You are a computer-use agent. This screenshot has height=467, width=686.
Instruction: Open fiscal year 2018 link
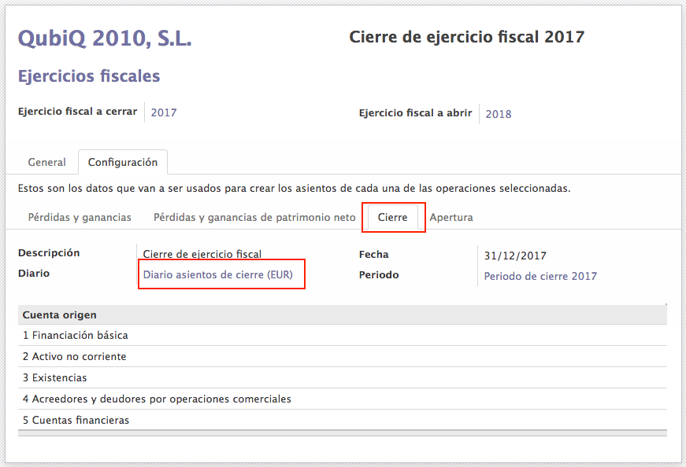click(498, 114)
